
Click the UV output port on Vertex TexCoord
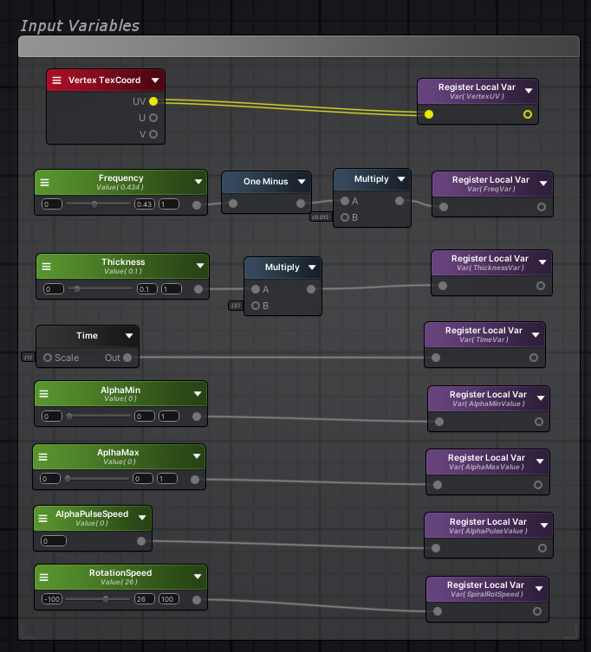click(x=153, y=101)
